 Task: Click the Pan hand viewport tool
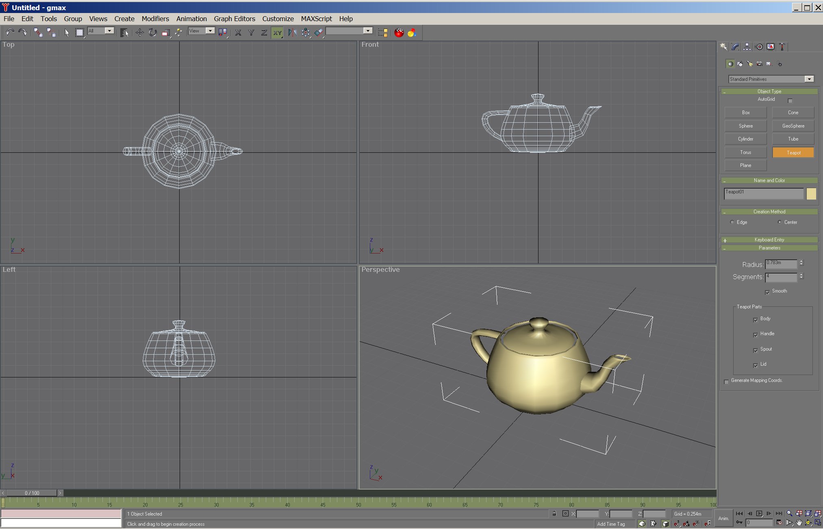tap(799, 523)
